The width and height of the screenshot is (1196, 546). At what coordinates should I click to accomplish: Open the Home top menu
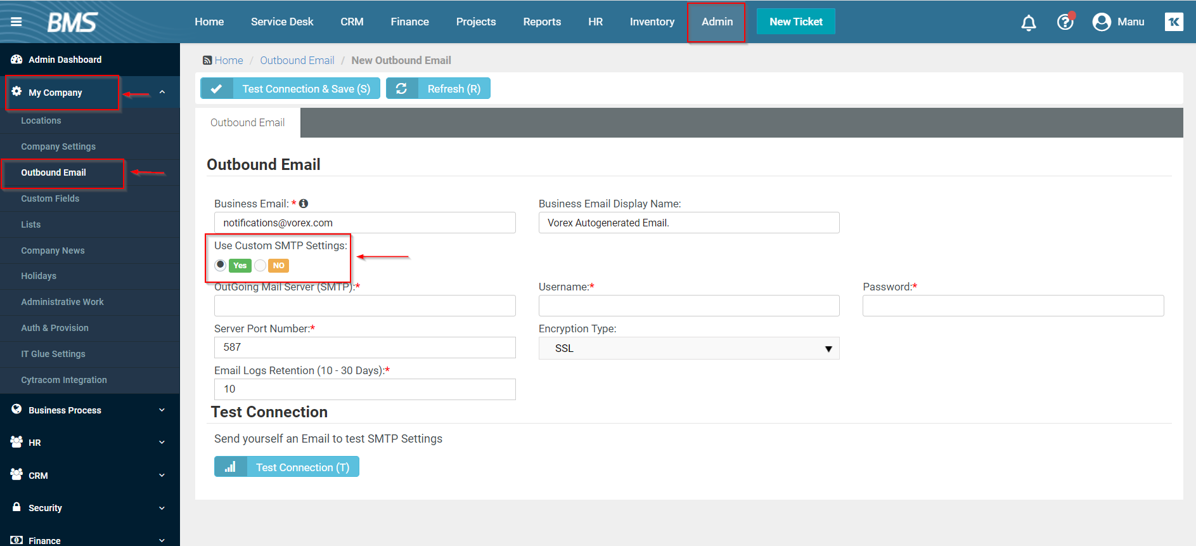point(209,22)
